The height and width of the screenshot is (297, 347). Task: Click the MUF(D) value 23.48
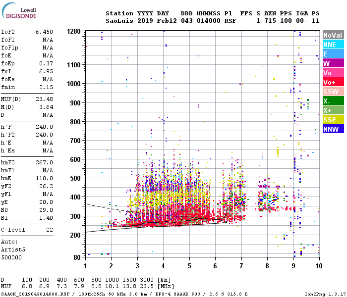point(44,99)
